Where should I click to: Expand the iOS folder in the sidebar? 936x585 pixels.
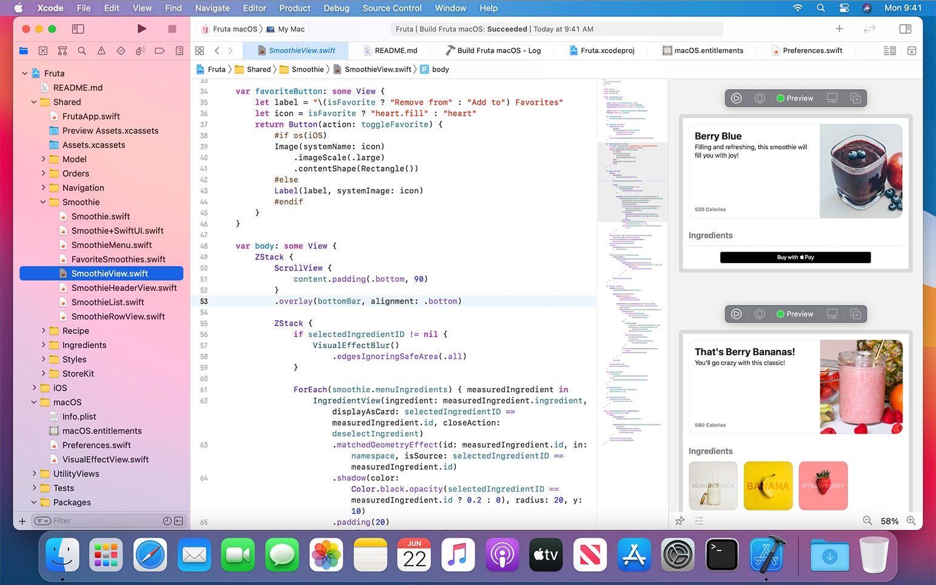(x=35, y=387)
